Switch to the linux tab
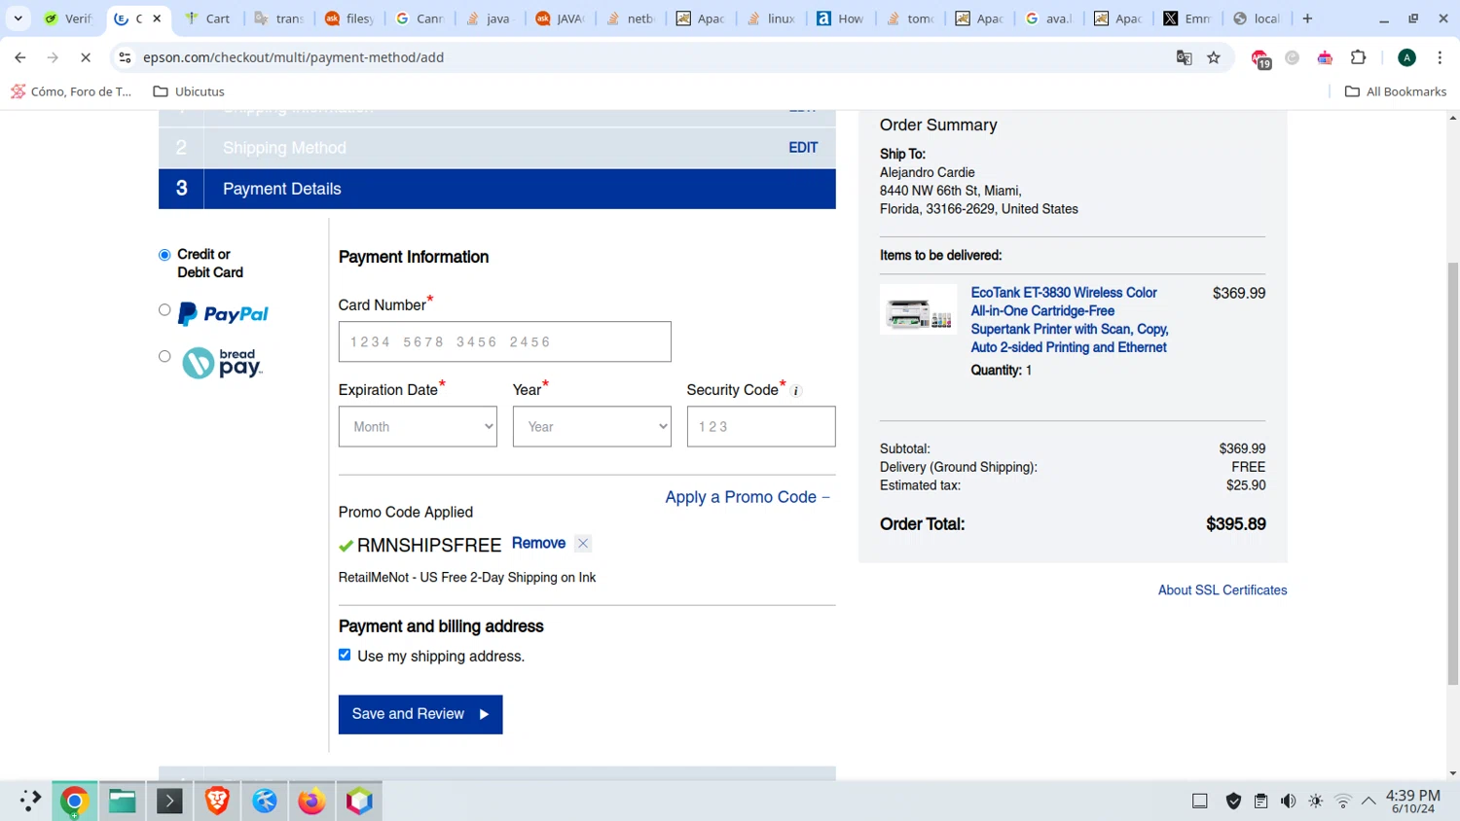This screenshot has width=1460, height=821. click(770, 18)
